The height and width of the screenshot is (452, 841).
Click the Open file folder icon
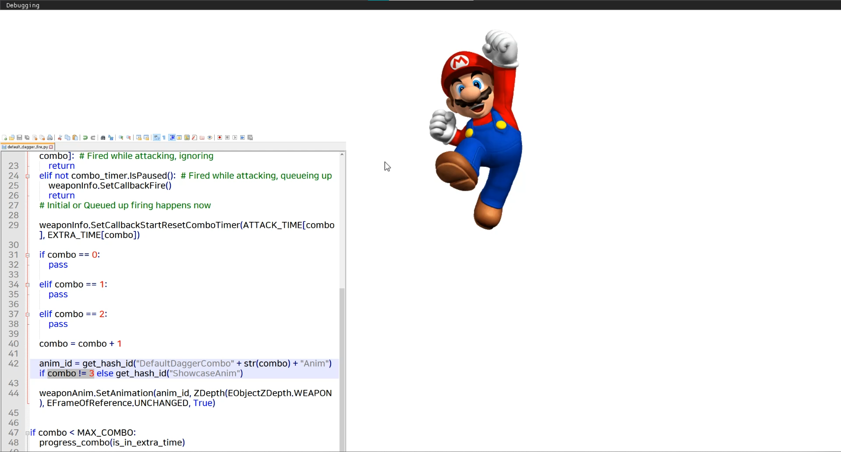[x=12, y=138]
